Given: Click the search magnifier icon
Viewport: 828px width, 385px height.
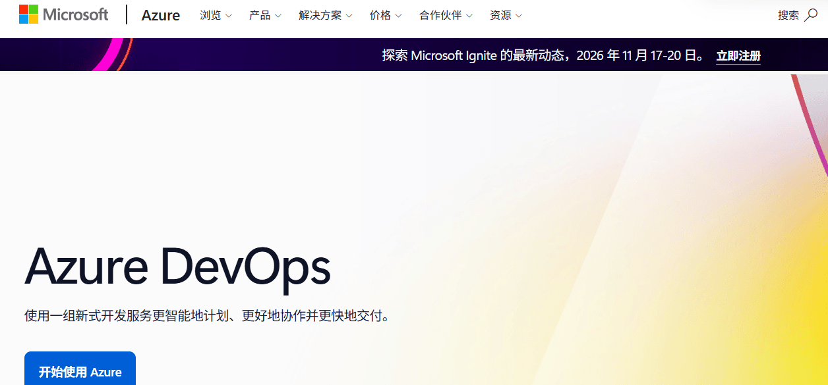Looking at the screenshot, I should tap(811, 15).
